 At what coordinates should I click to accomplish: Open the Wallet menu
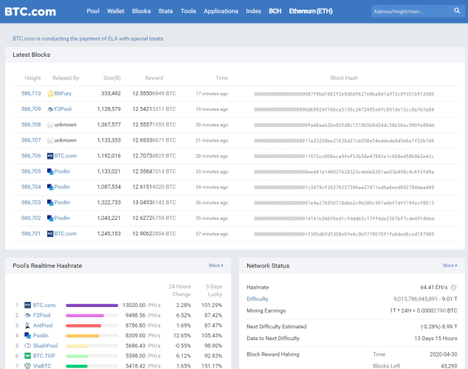coord(115,11)
